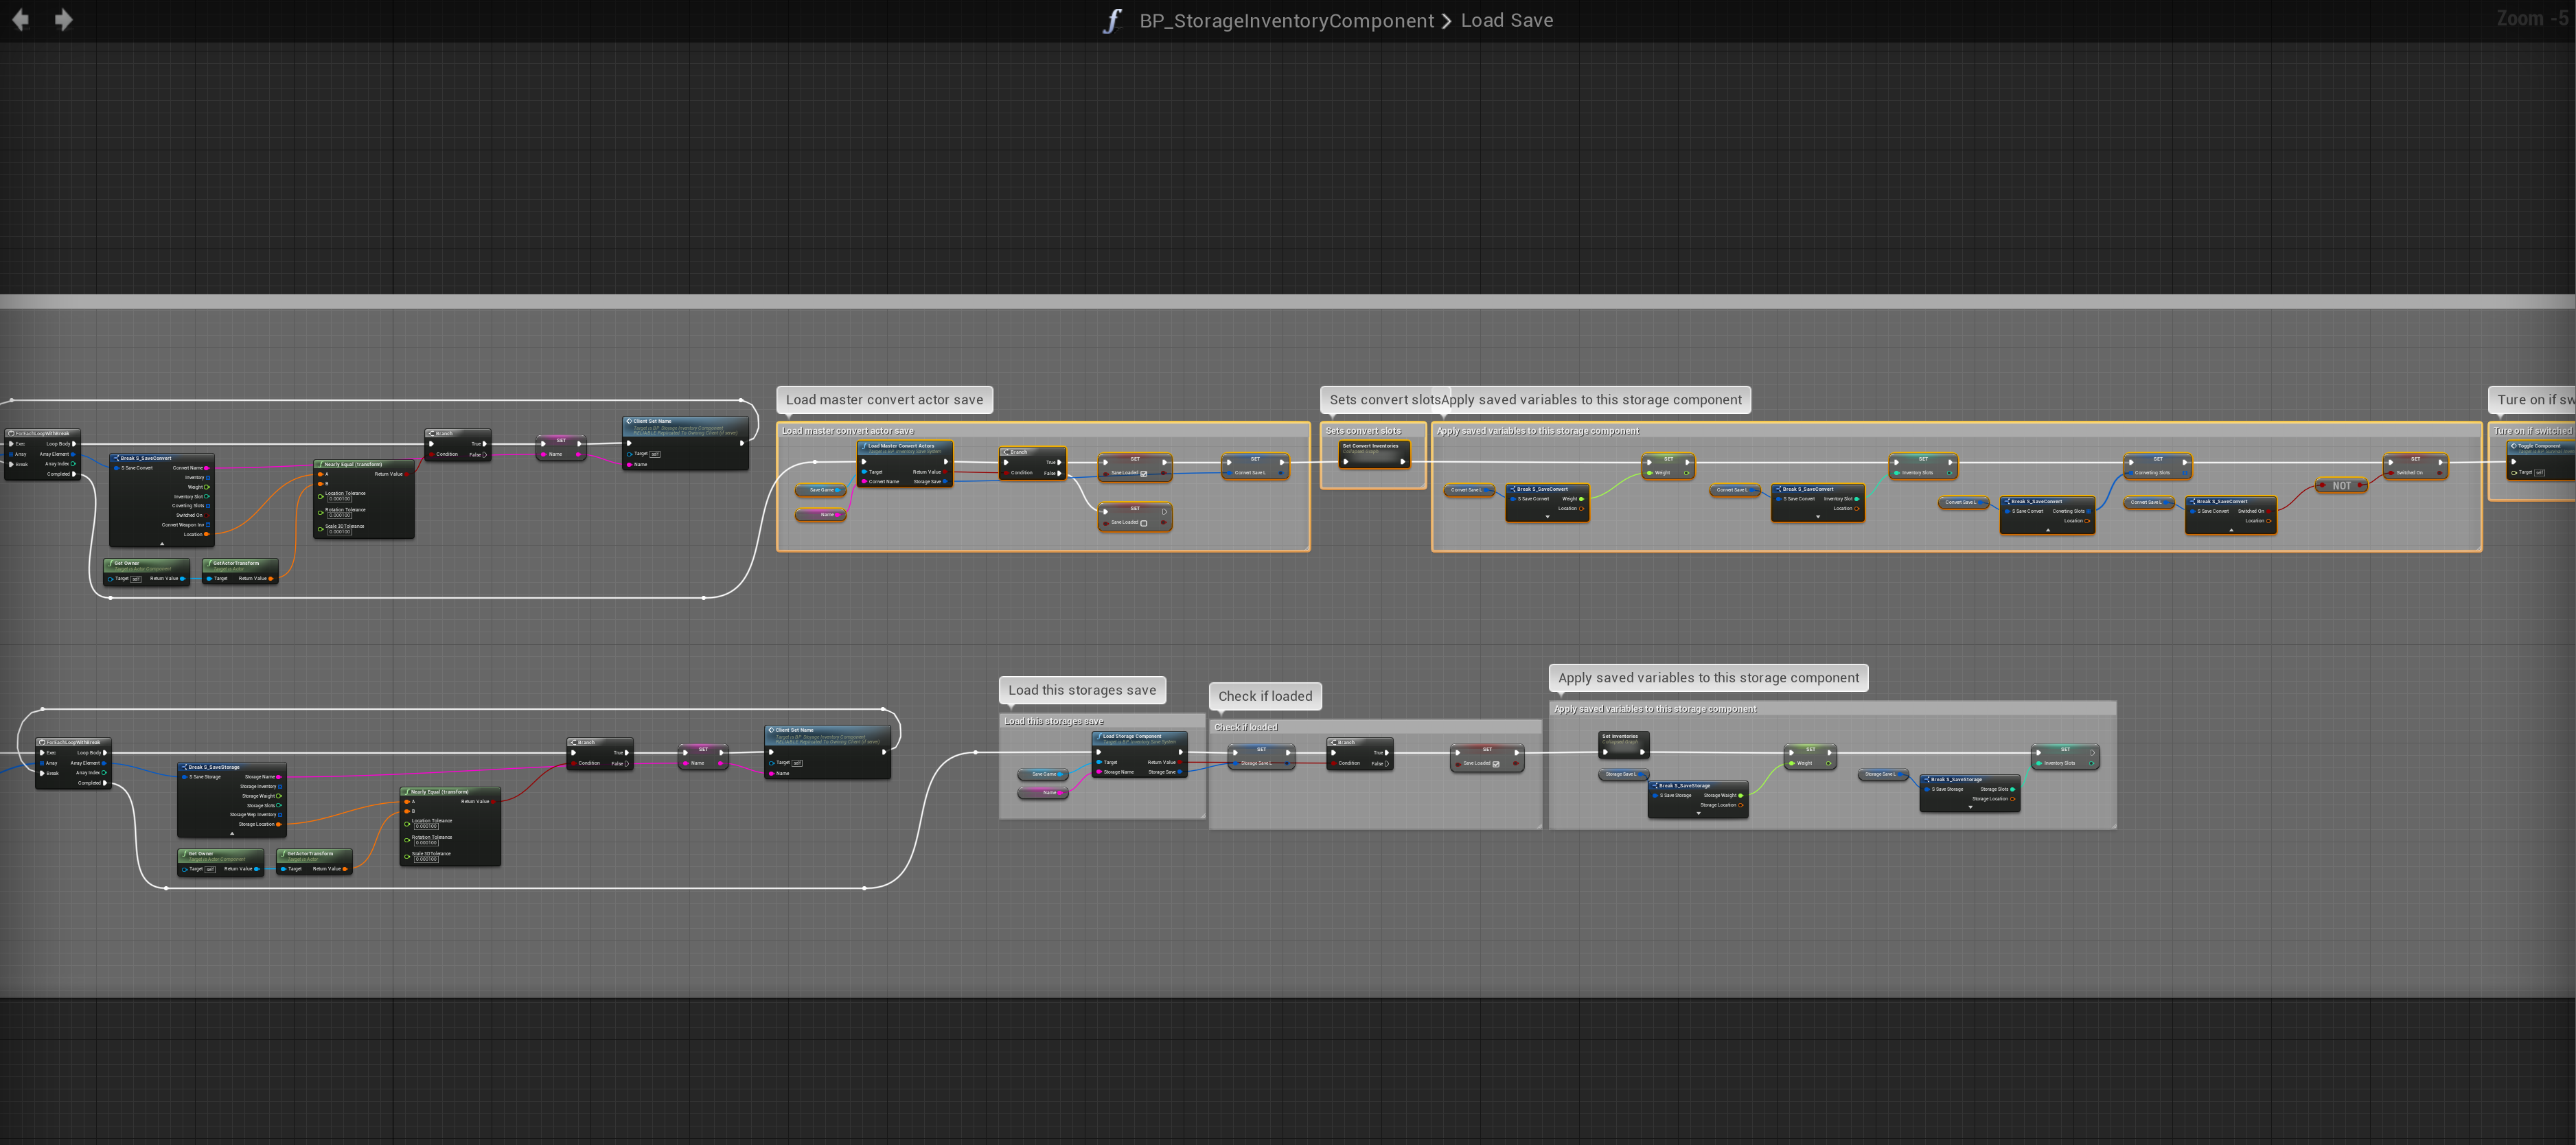
Task: Click the function icon beside the breadcrumb
Action: click(x=1112, y=21)
